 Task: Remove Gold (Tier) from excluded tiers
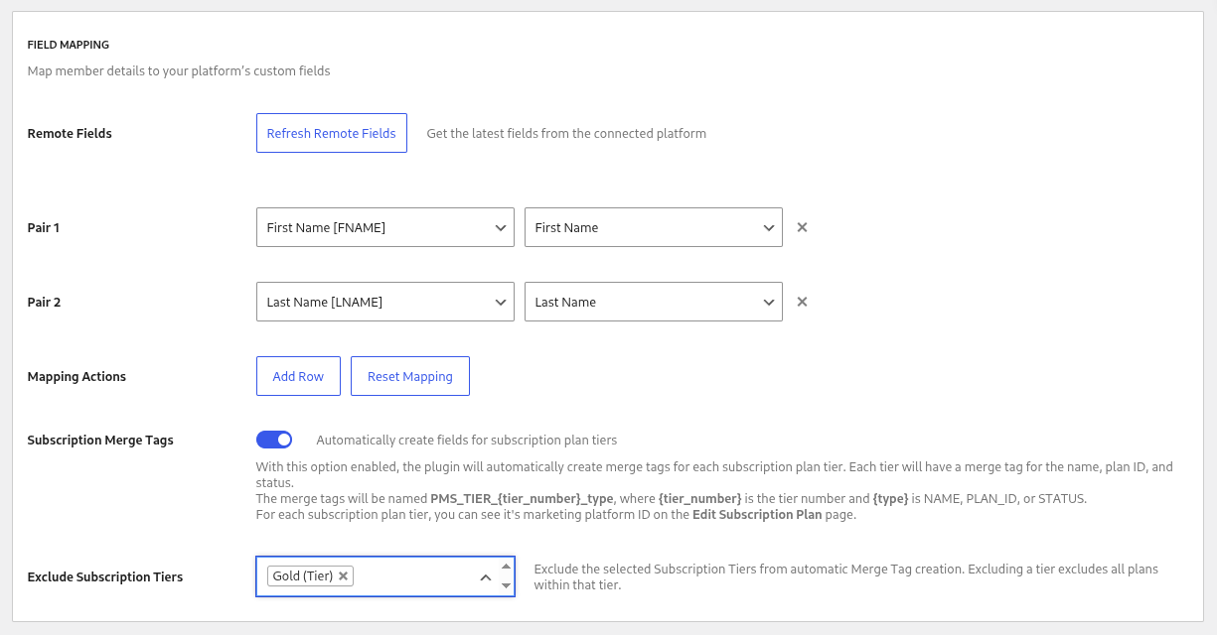click(343, 574)
